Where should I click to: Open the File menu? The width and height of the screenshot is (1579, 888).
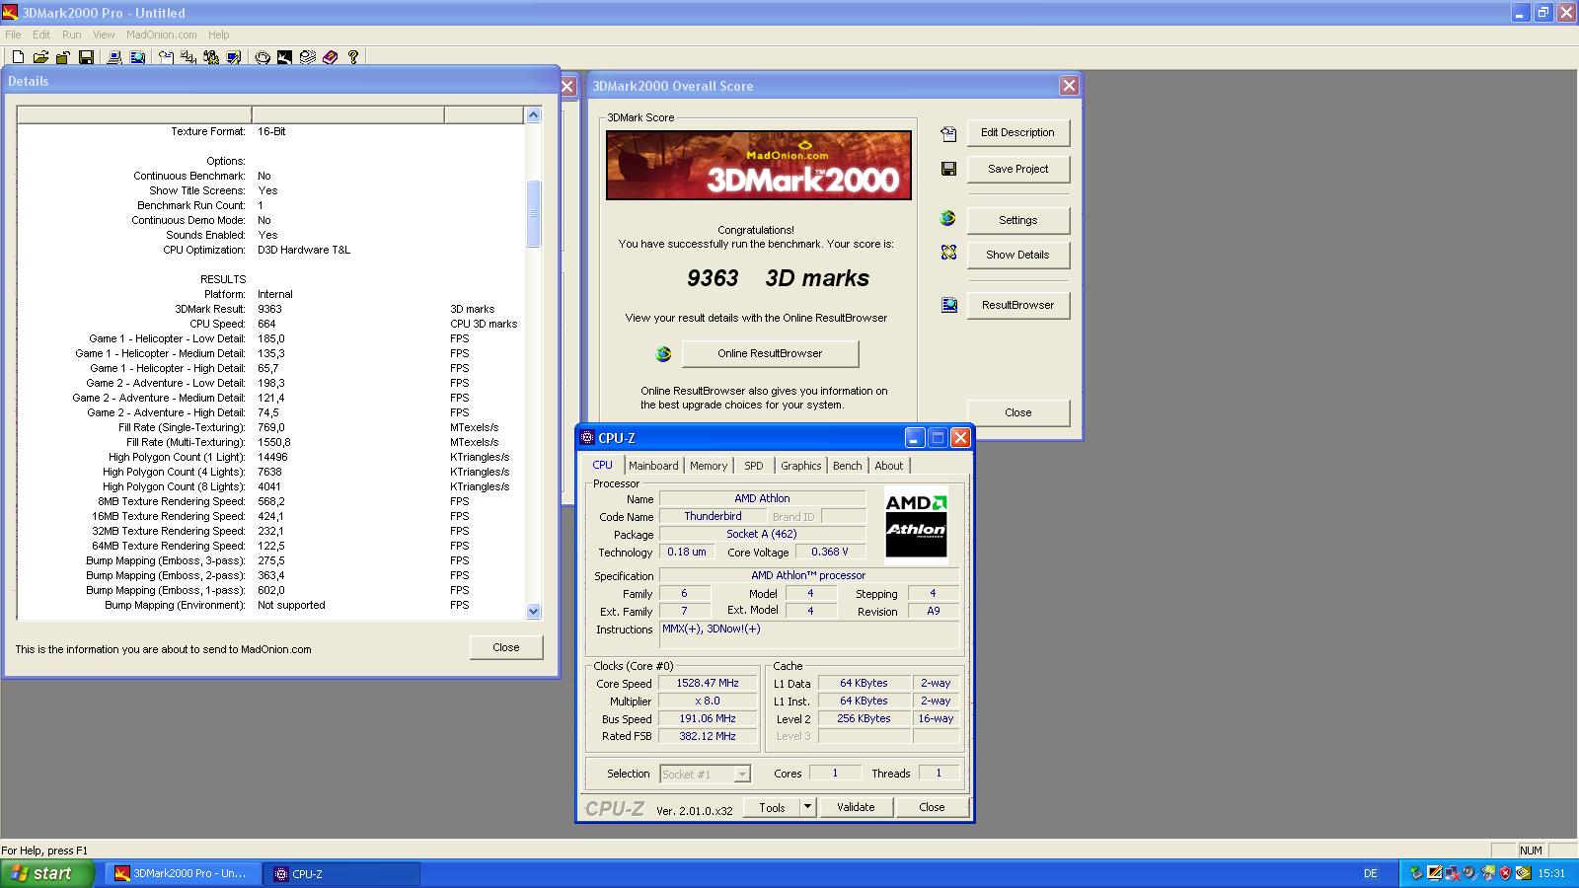pos(13,35)
